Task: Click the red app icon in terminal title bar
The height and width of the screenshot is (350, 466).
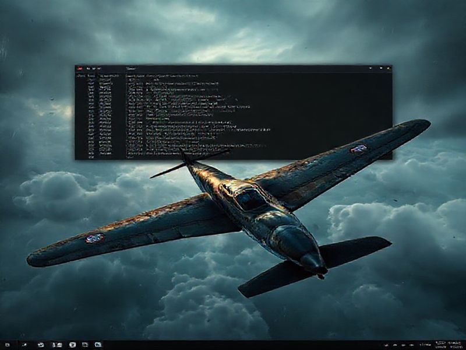Action: pos(80,68)
